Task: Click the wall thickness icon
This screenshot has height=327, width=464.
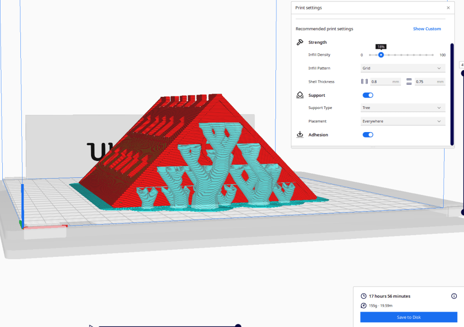Action: coord(364,82)
